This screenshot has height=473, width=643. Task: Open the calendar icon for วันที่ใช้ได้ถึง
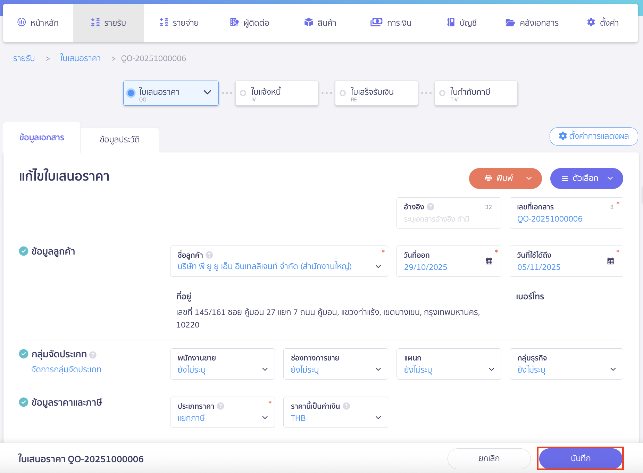pyautogui.click(x=610, y=261)
